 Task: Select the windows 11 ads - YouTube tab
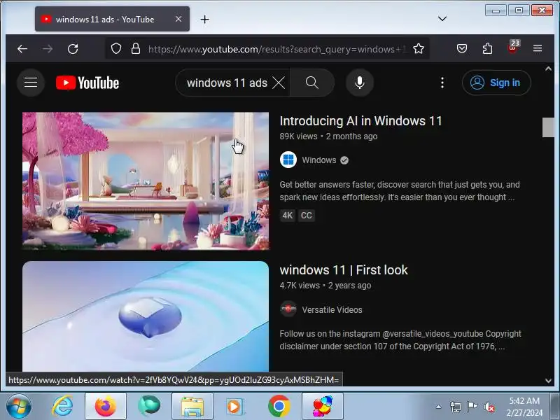pos(112,19)
